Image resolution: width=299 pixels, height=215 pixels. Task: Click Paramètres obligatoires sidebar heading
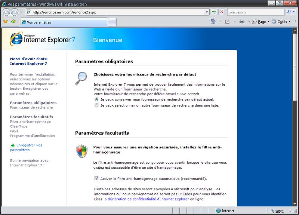[33, 102]
